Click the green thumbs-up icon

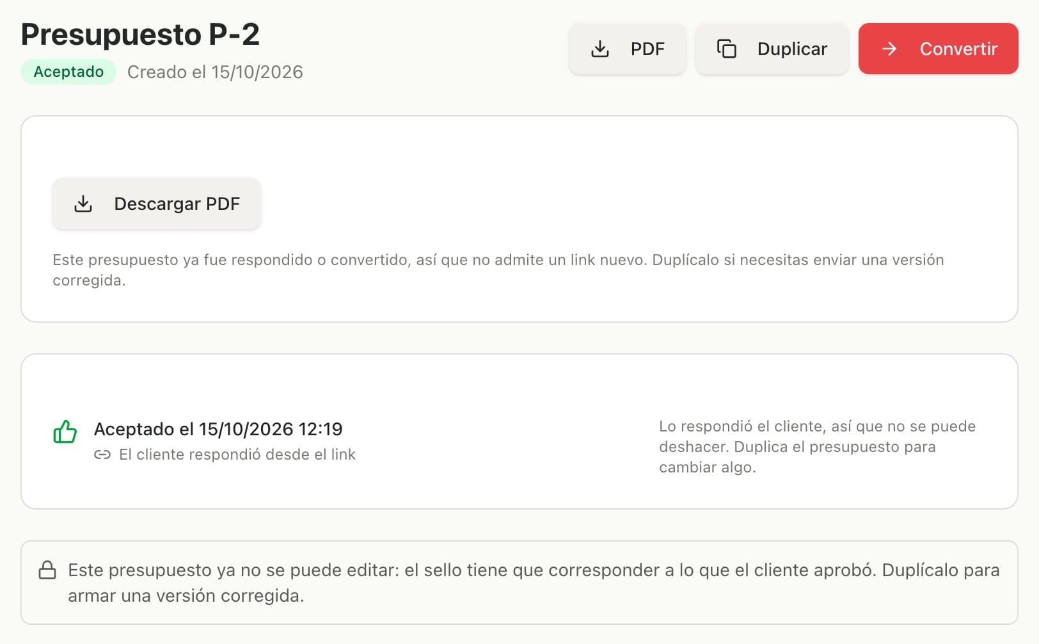tap(65, 431)
